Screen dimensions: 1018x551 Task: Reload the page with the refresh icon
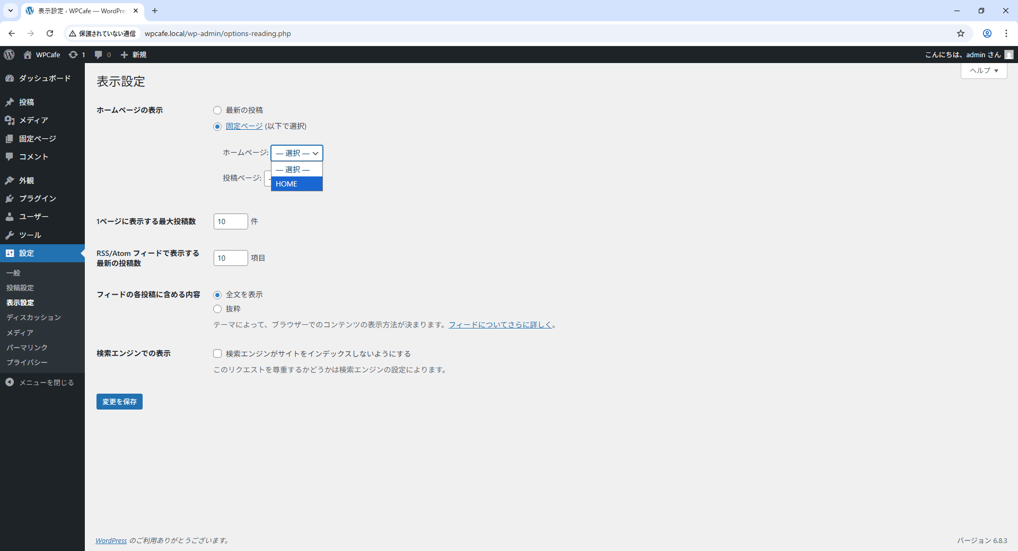[50, 33]
